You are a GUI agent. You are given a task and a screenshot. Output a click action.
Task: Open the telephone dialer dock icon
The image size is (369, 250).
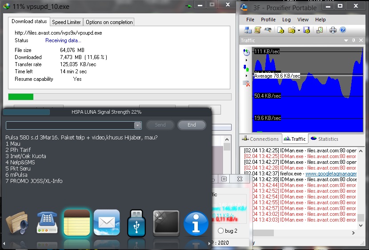[47, 222]
